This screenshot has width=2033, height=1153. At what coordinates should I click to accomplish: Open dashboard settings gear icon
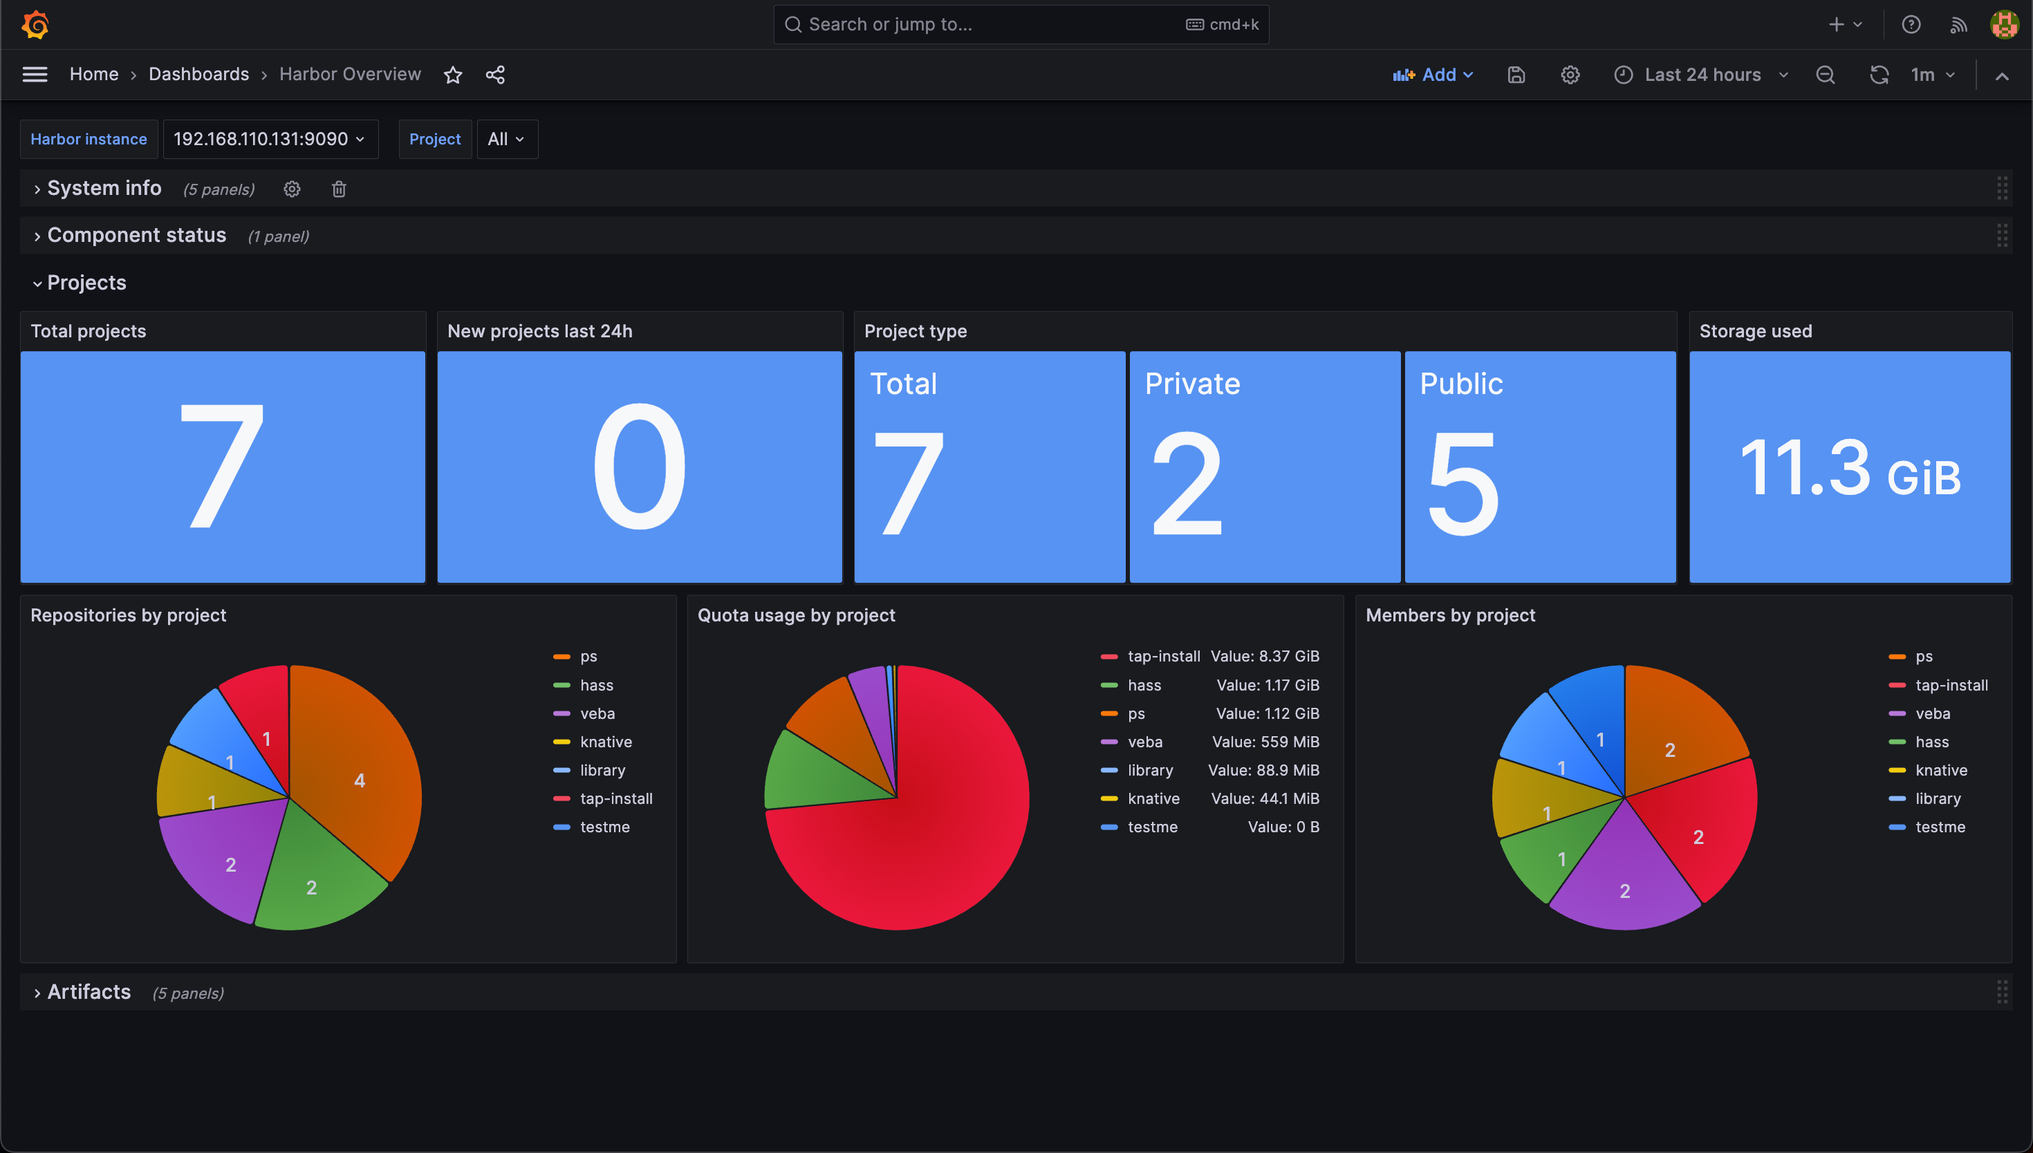click(x=1570, y=75)
